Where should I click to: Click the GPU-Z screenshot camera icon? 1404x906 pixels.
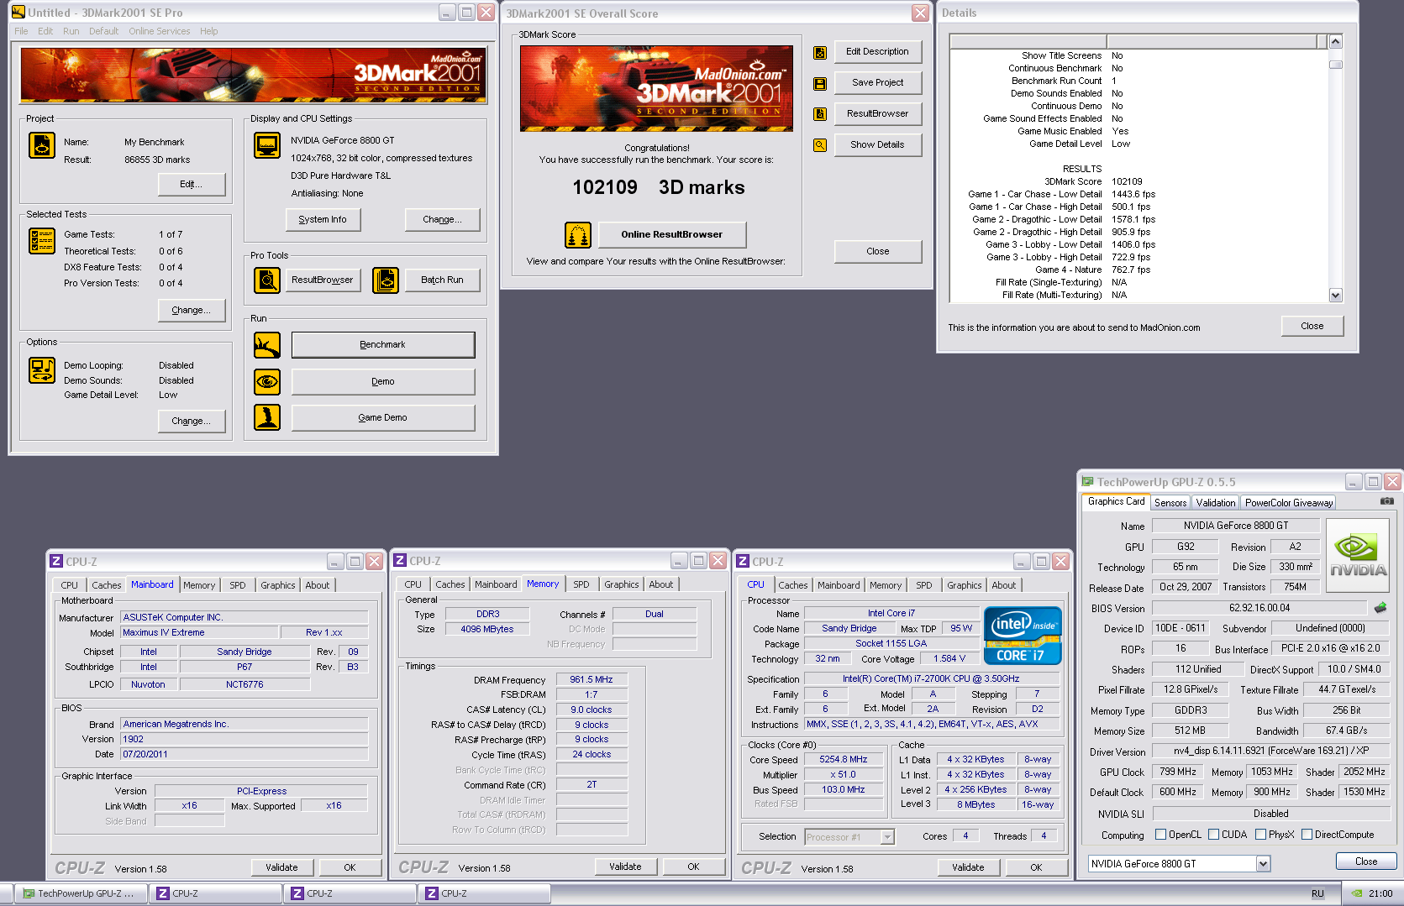[1386, 501]
